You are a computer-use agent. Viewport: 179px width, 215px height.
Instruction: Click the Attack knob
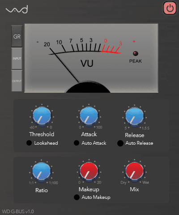click(89, 116)
